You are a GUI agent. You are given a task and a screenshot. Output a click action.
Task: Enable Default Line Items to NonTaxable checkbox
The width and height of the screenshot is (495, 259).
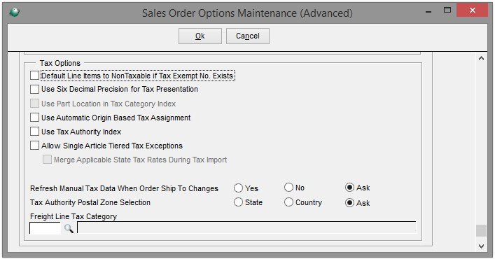point(34,76)
